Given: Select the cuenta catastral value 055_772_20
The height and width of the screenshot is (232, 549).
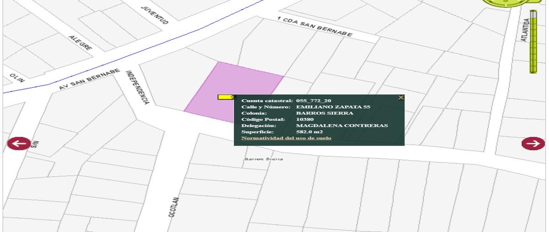Looking at the screenshot, I should coord(314,100).
